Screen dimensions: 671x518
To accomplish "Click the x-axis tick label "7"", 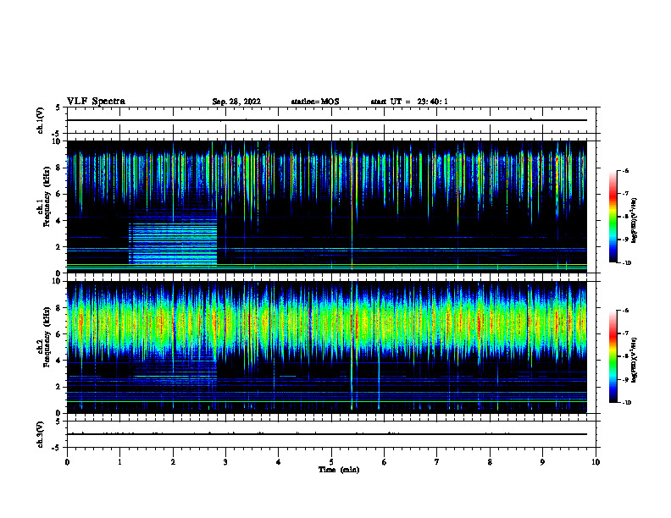I will click(437, 462).
